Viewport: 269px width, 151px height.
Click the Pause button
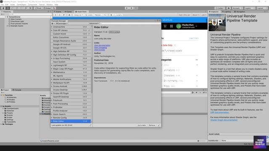pyautogui.click(x=132, y=8)
